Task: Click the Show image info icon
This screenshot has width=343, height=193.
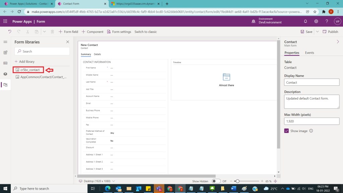Action: (311, 131)
